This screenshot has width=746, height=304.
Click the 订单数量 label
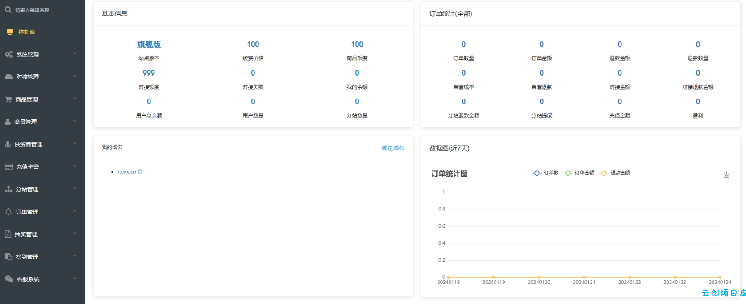(463, 58)
